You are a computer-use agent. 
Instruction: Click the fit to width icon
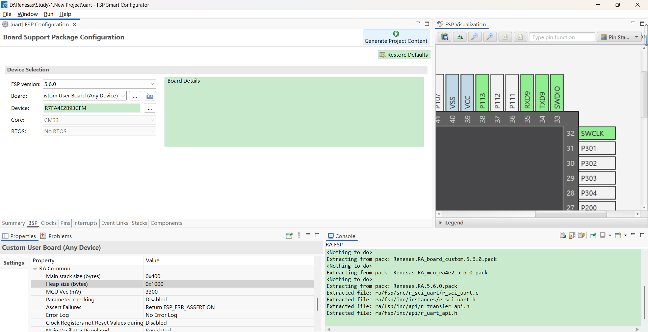click(x=520, y=37)
